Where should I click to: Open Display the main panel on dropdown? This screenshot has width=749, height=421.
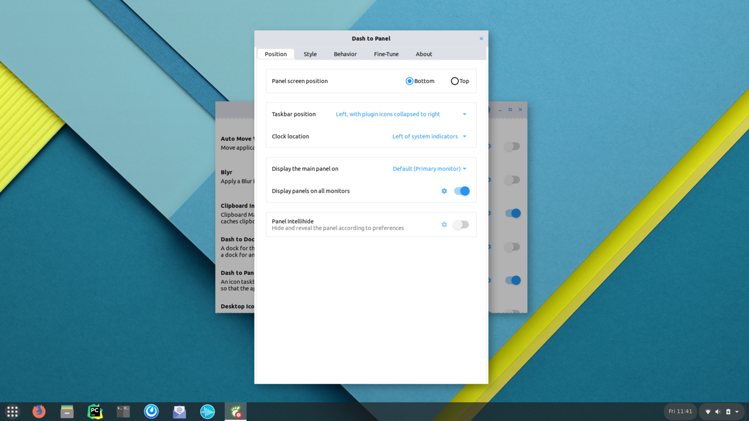coord(430,169)
